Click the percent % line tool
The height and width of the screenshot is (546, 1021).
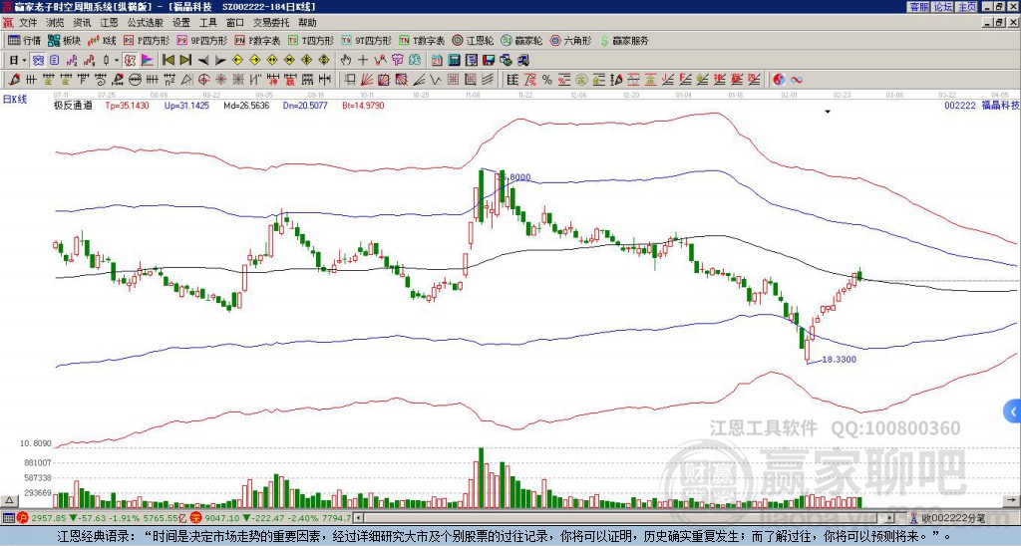[547, 80]
